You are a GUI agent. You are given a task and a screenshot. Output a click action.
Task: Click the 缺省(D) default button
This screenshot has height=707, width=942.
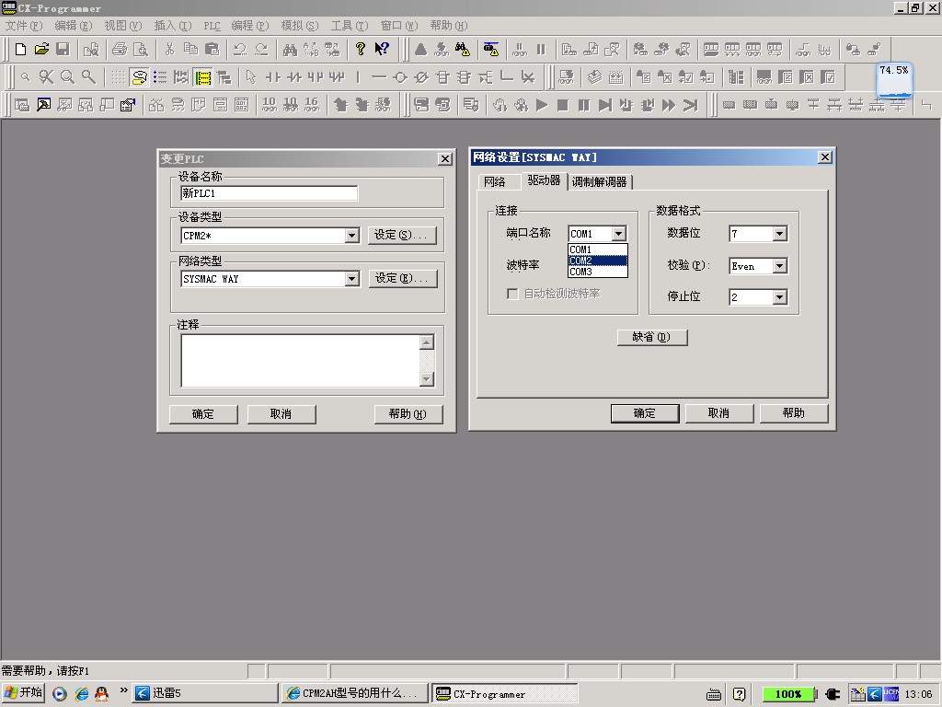(651, 337)
